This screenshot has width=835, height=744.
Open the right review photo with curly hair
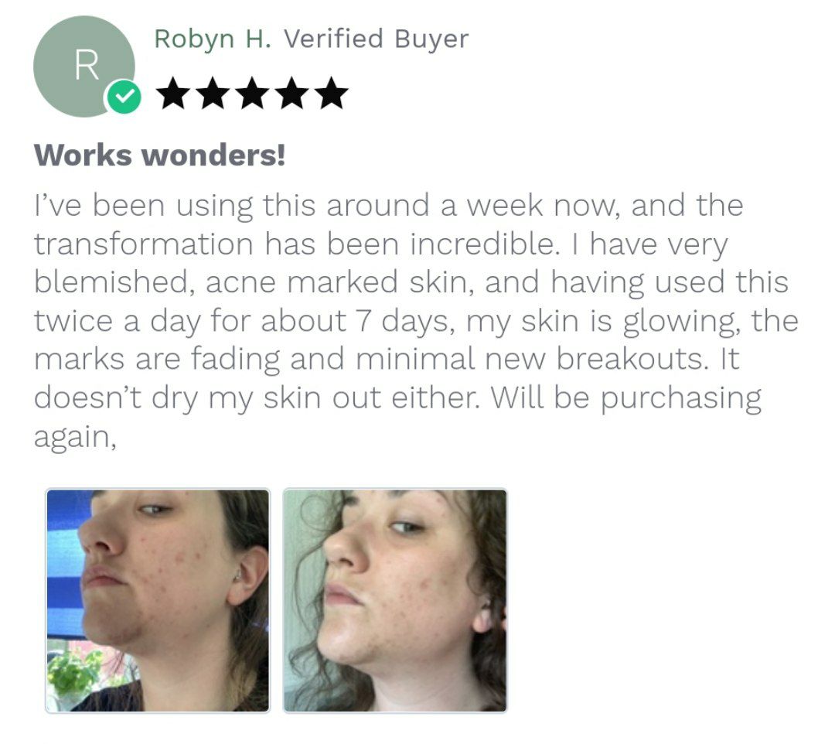395,600
